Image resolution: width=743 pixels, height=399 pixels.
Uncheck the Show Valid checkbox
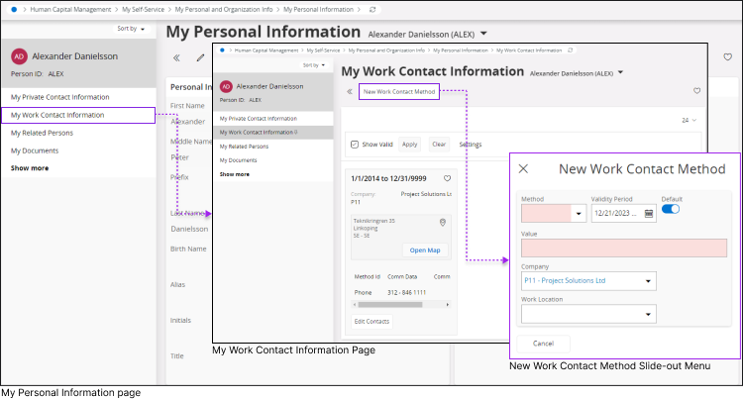pos(356,145)
